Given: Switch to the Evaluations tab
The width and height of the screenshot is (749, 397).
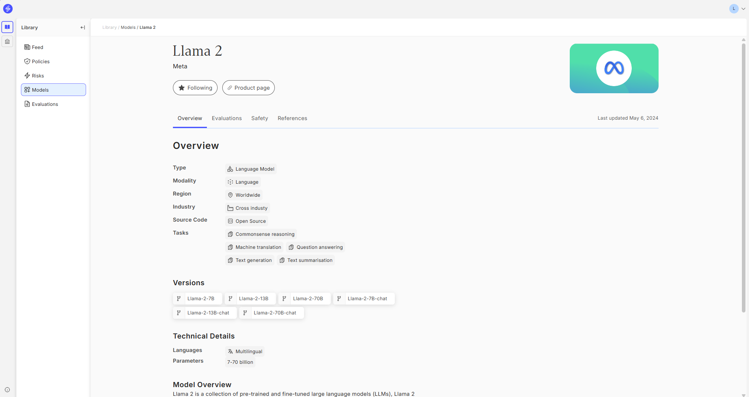Looking at the screenshot, I should pyautogui.click(x=227, y=119).
